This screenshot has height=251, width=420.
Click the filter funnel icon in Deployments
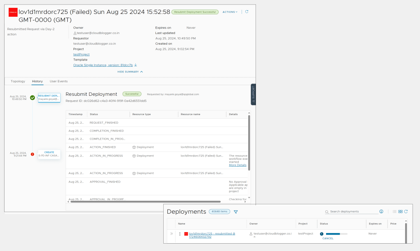[x=236, y=212]
